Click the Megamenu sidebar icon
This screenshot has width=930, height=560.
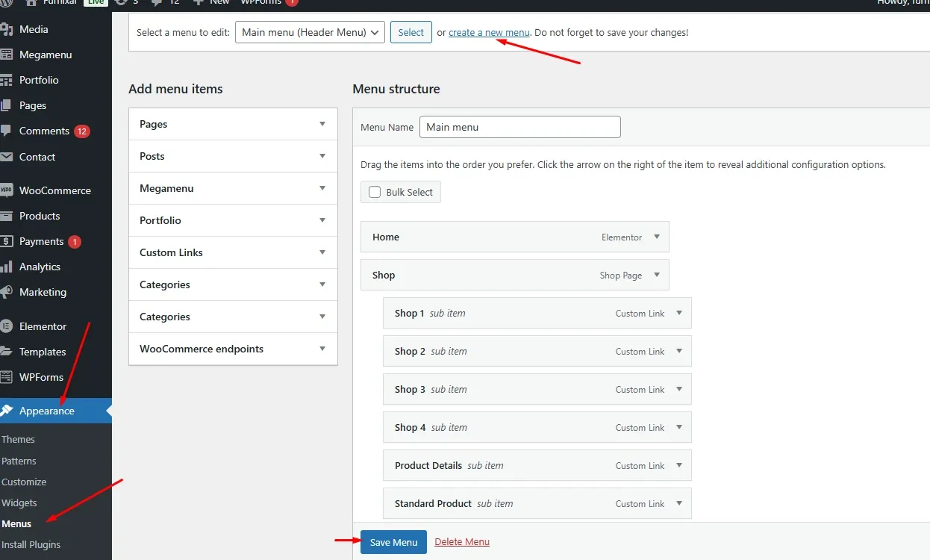(x=7, y=55)
